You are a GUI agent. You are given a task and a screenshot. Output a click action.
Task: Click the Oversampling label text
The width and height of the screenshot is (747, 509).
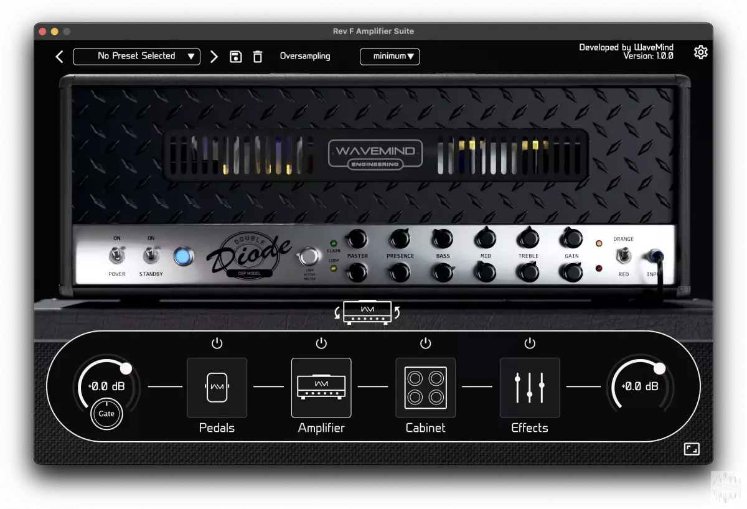point(305,56)
